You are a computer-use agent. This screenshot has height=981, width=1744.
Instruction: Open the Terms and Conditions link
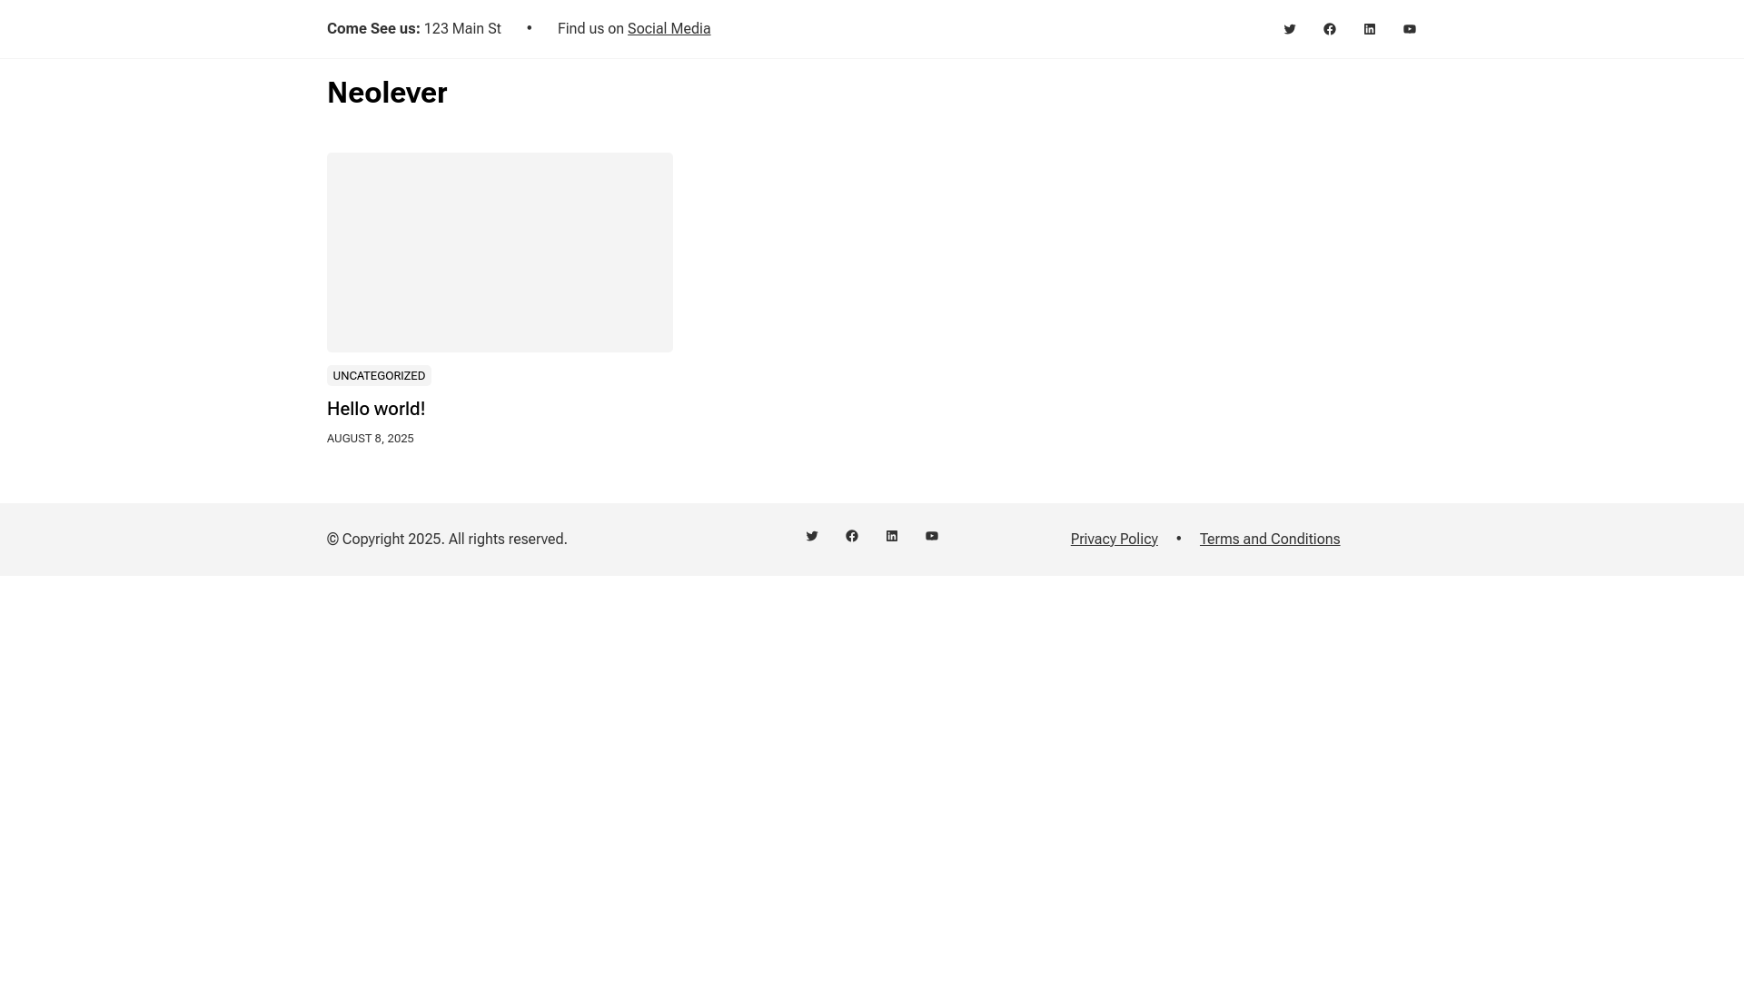[x=1270, y=540]
